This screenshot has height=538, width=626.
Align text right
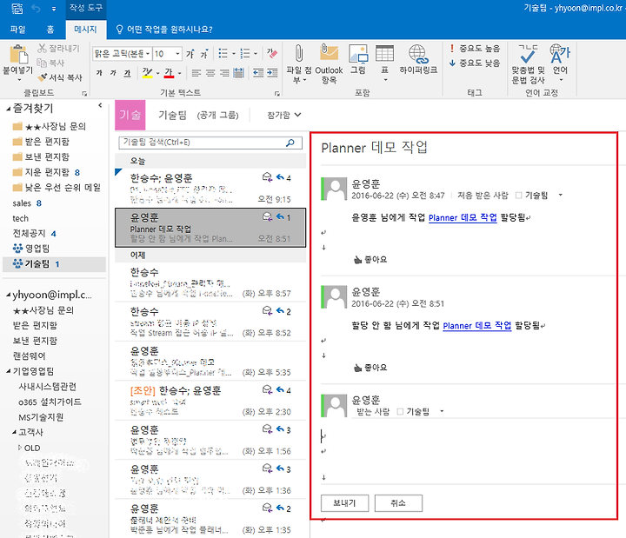(224, 73)
